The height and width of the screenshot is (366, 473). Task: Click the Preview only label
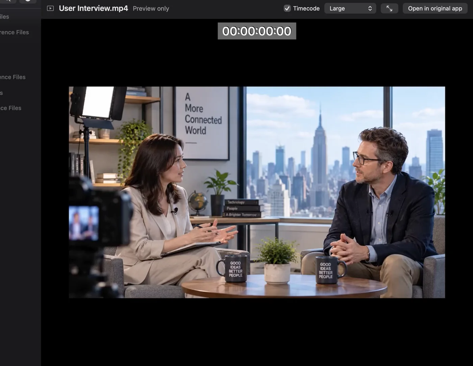(151, 8)
